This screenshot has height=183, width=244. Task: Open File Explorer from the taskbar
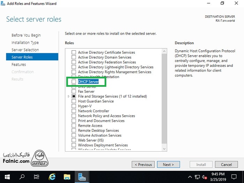(x=67, y=177)
